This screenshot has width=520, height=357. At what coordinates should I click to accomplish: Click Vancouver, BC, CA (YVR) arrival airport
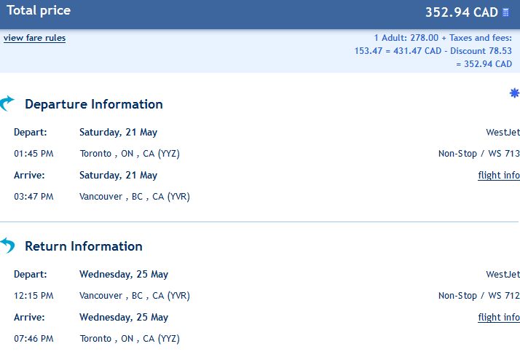pos(134,197)
